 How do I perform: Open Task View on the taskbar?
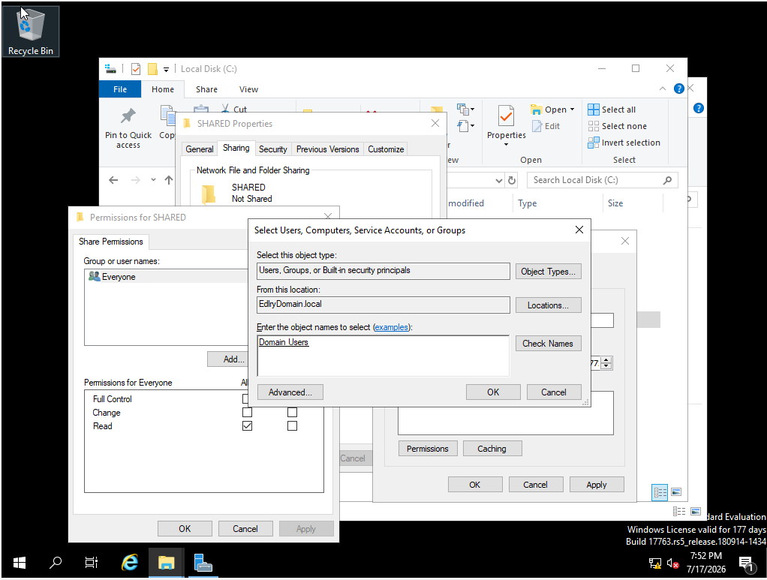(x=92, y=563)
